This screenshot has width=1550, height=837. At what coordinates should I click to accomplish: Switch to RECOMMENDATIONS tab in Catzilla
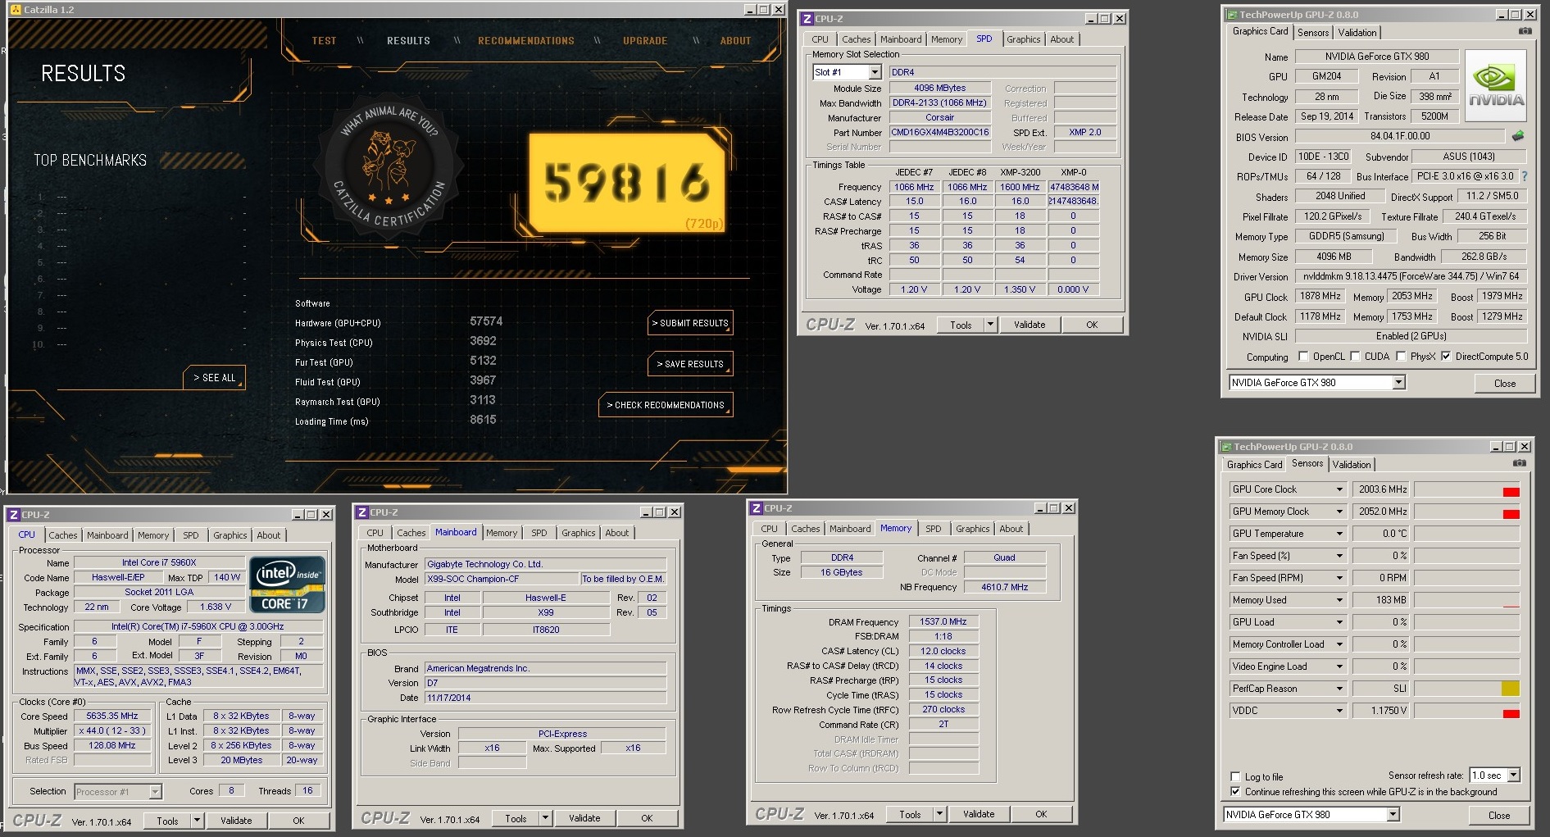tap(526, 40)
